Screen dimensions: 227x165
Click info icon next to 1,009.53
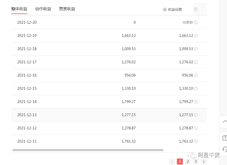tap(196, 49)
